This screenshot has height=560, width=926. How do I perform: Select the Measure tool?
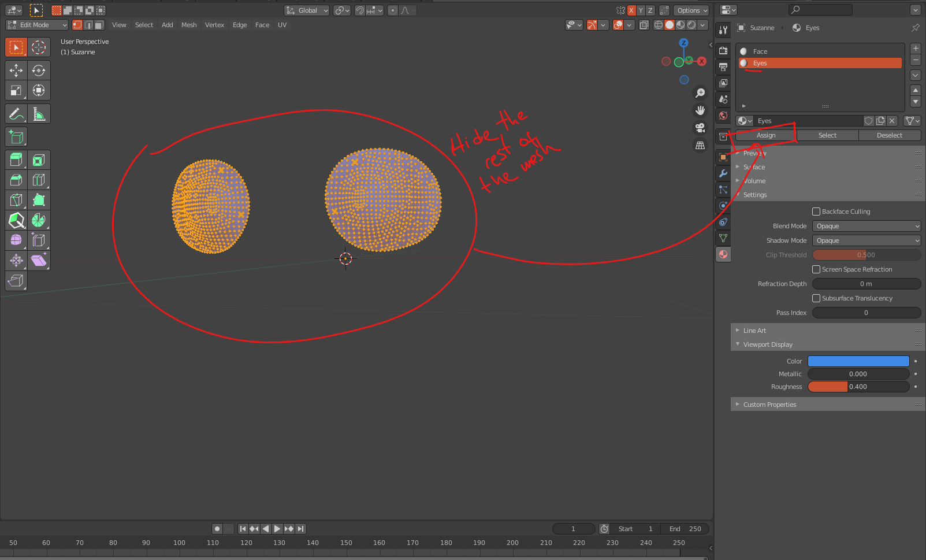point(39,114)
